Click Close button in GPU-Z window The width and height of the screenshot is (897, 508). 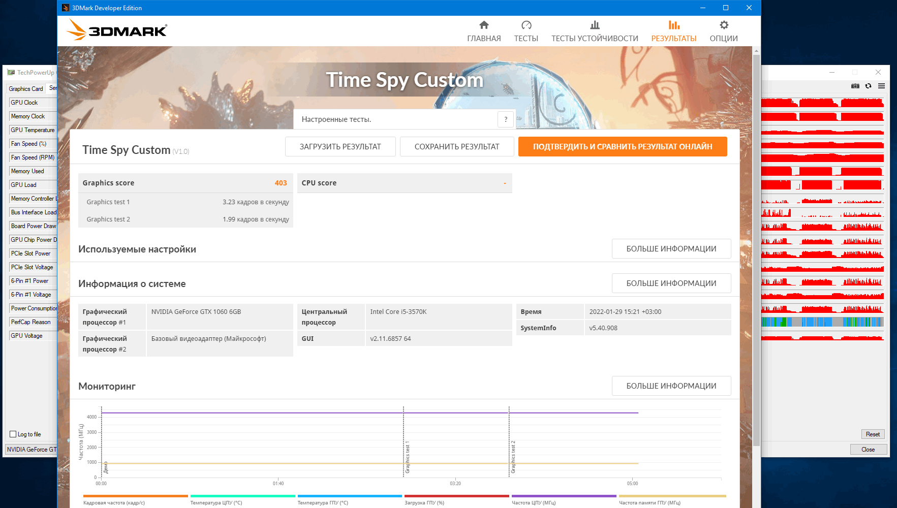[868, 449]
